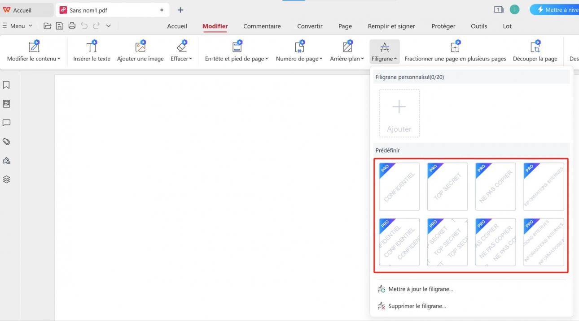Click Mettre à jour le filigrane
The height and width of the screenshot is (321, 579).
pos(420,289)
